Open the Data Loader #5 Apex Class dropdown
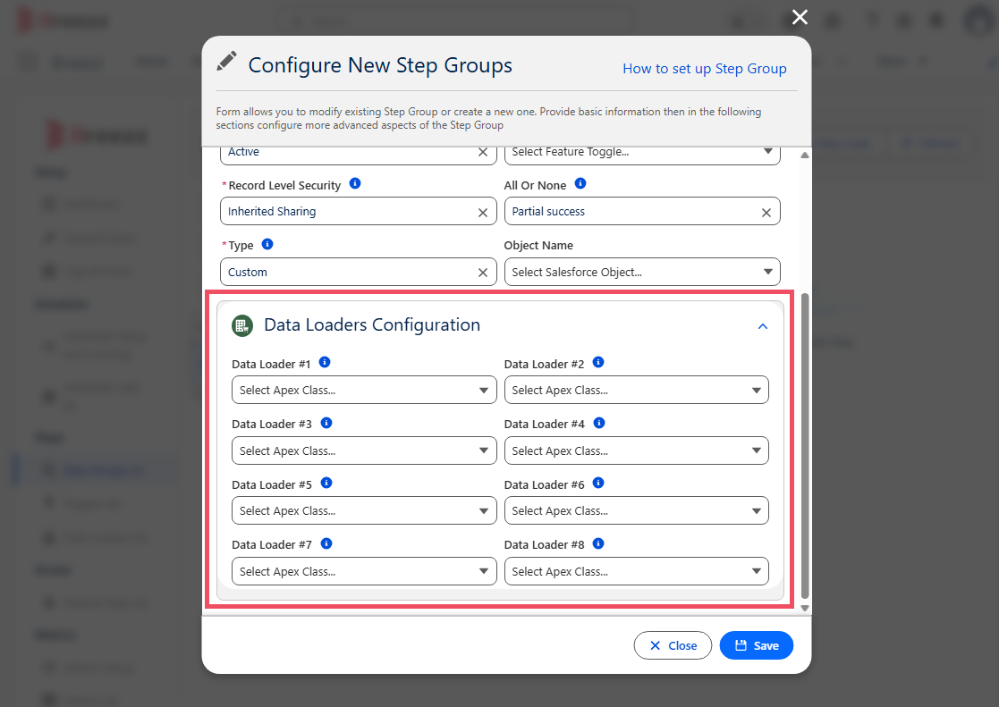Screen dimensions: 999x707 (364, 511)
